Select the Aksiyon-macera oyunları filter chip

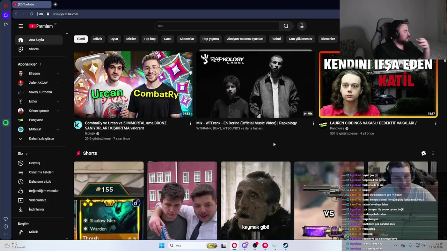(245, 39)
